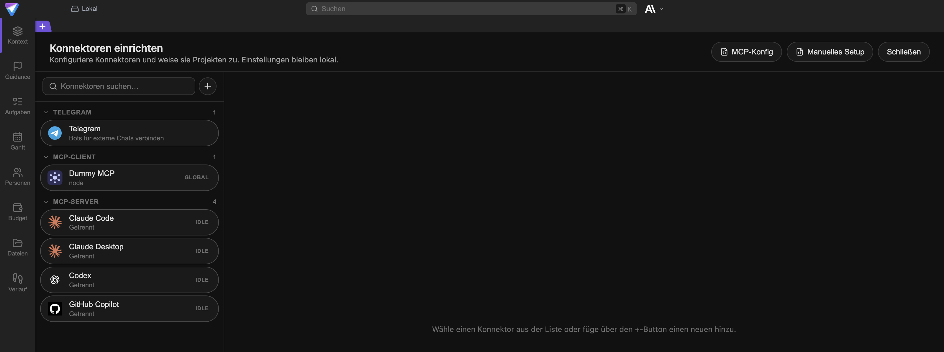Click the MCP-SERVER group heading

[x=76, y=202]
